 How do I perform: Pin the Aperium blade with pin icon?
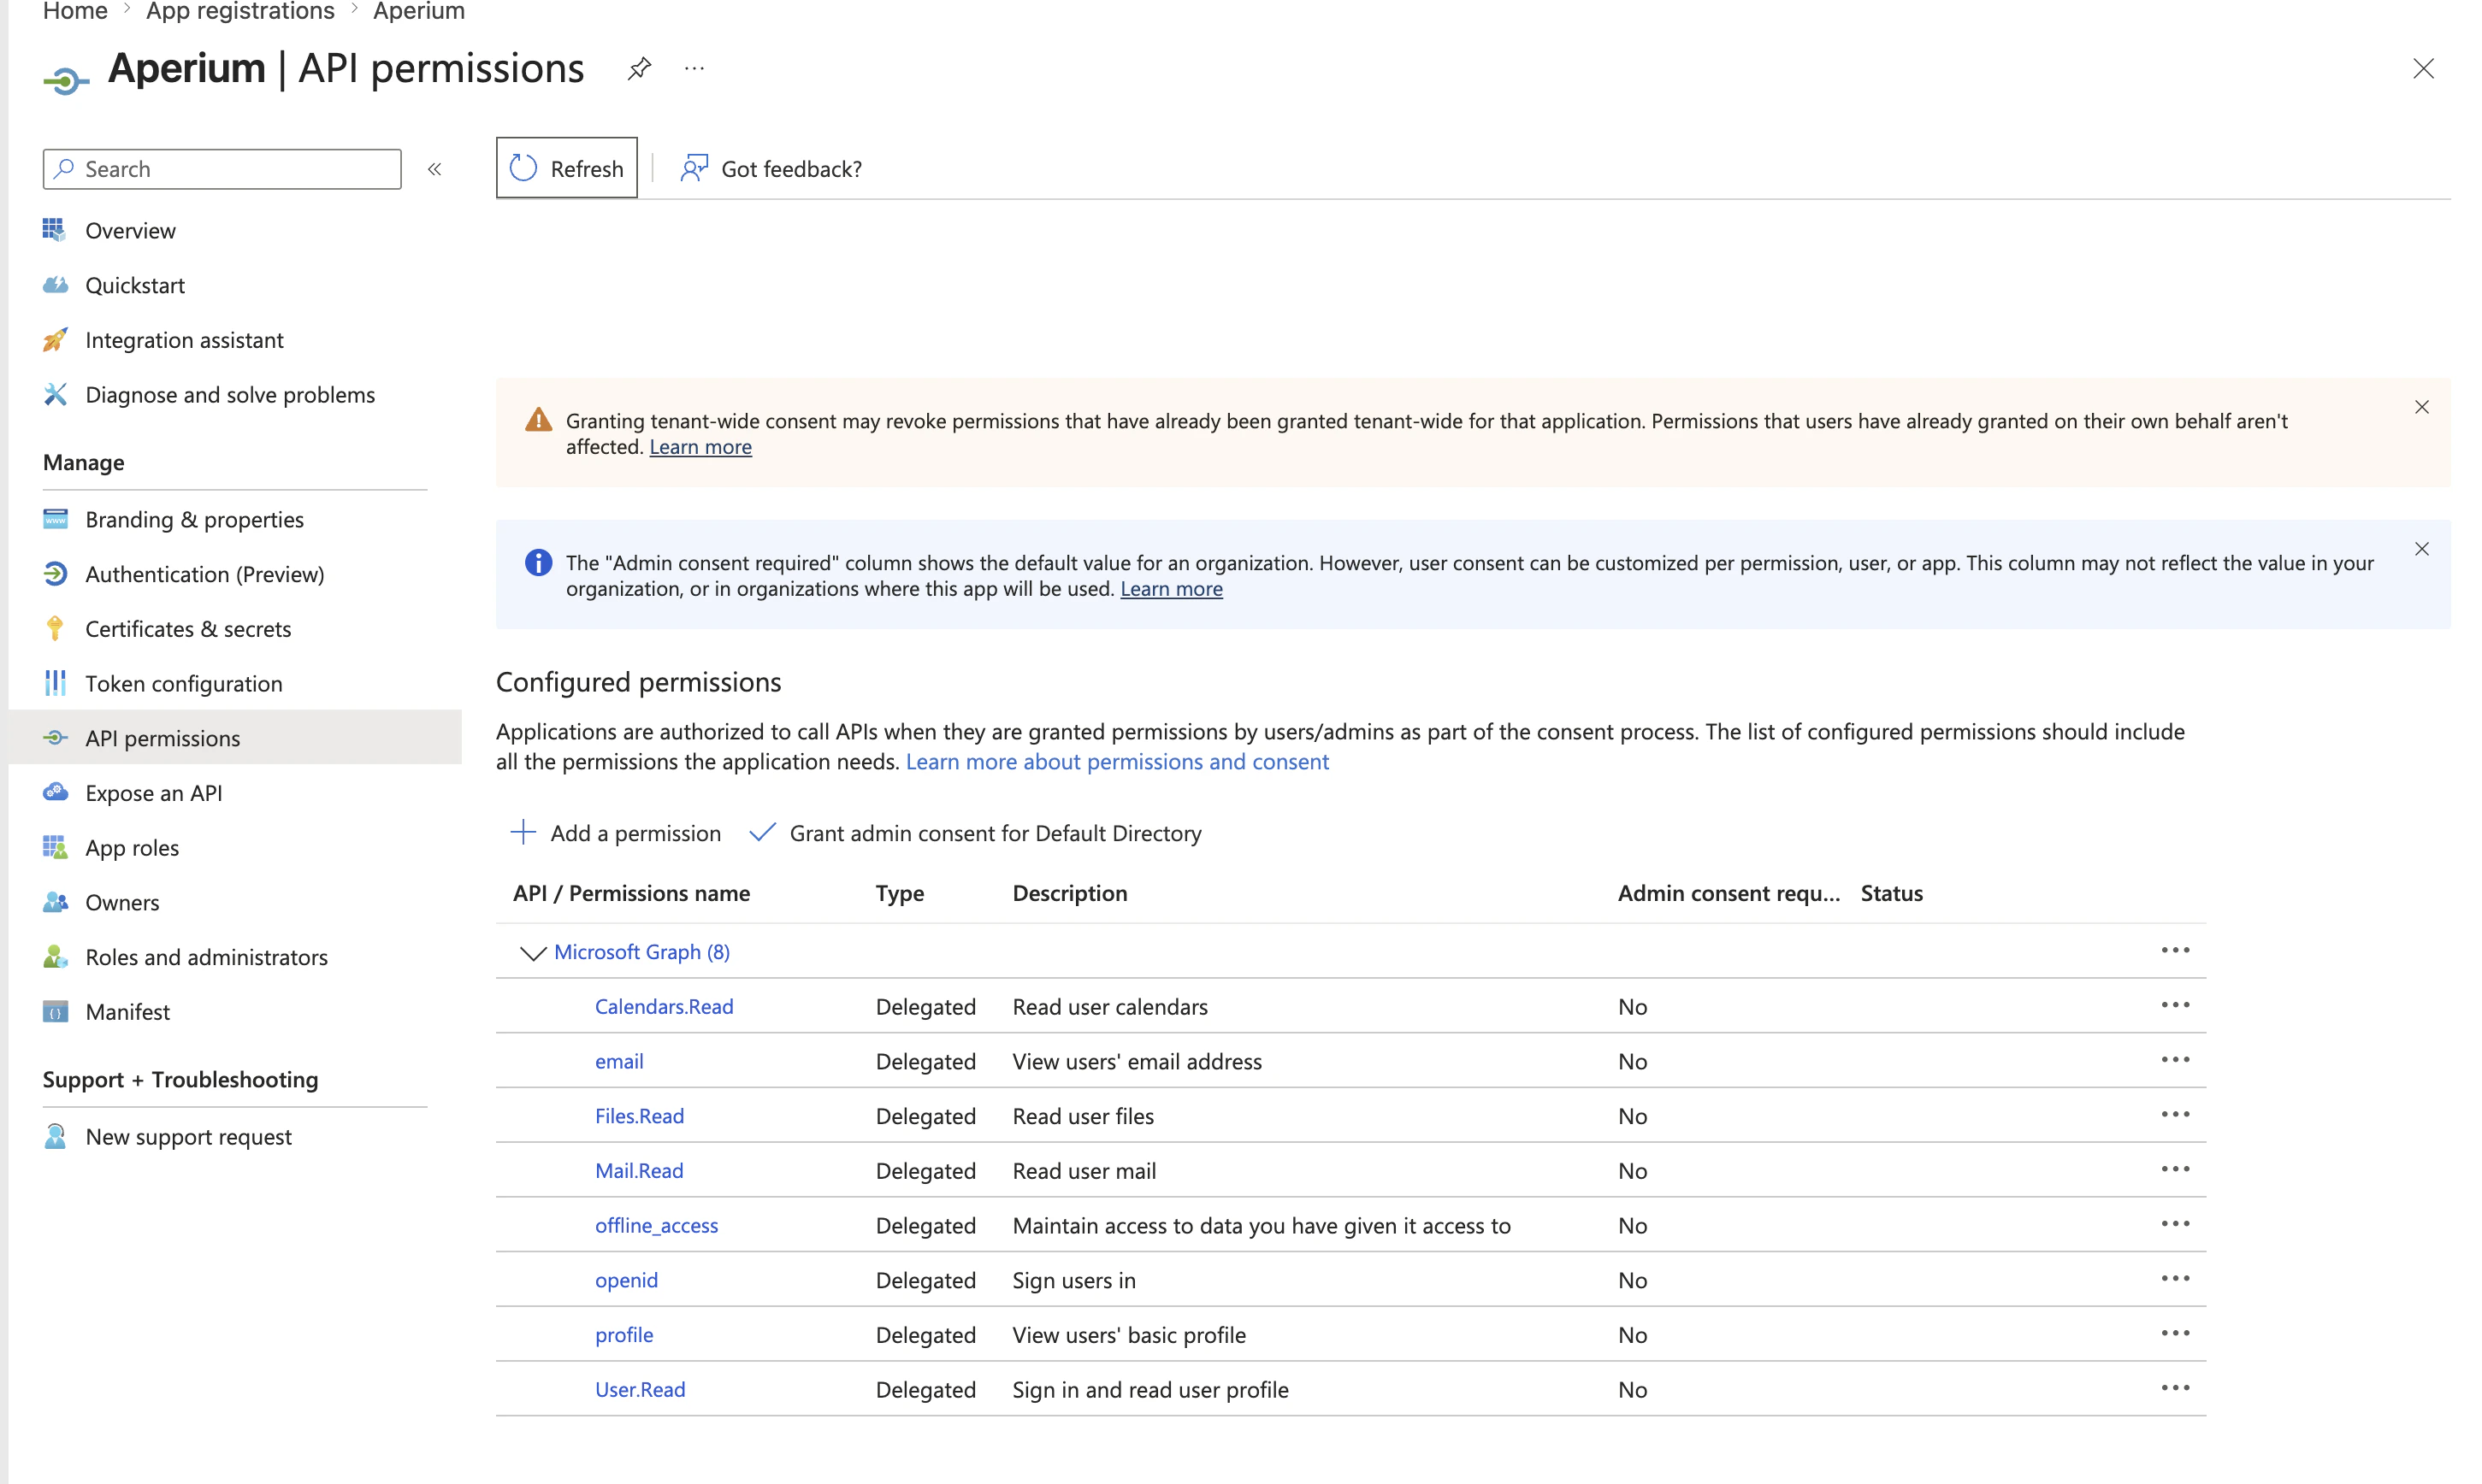pyautogui.click(x=639, y=68)
